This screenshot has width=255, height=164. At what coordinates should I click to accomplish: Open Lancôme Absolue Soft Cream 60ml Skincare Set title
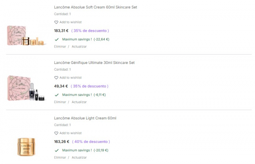tap(95, 7)
